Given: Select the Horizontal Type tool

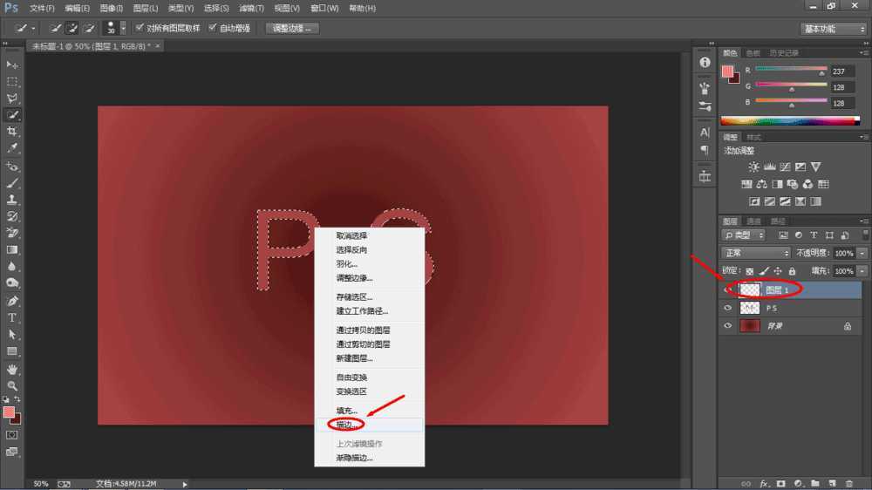Looking at the screenshot, I should [12, 317].
